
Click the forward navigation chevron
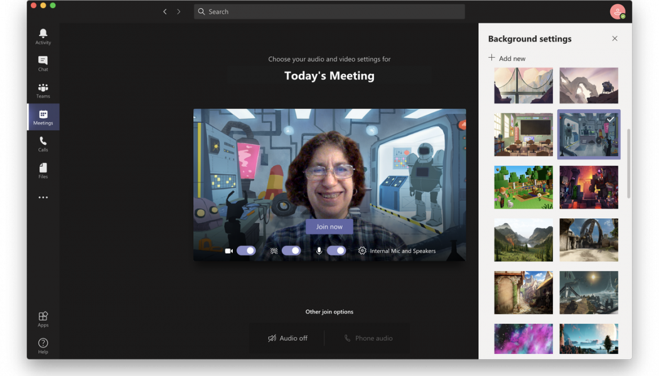coord(179,11)
